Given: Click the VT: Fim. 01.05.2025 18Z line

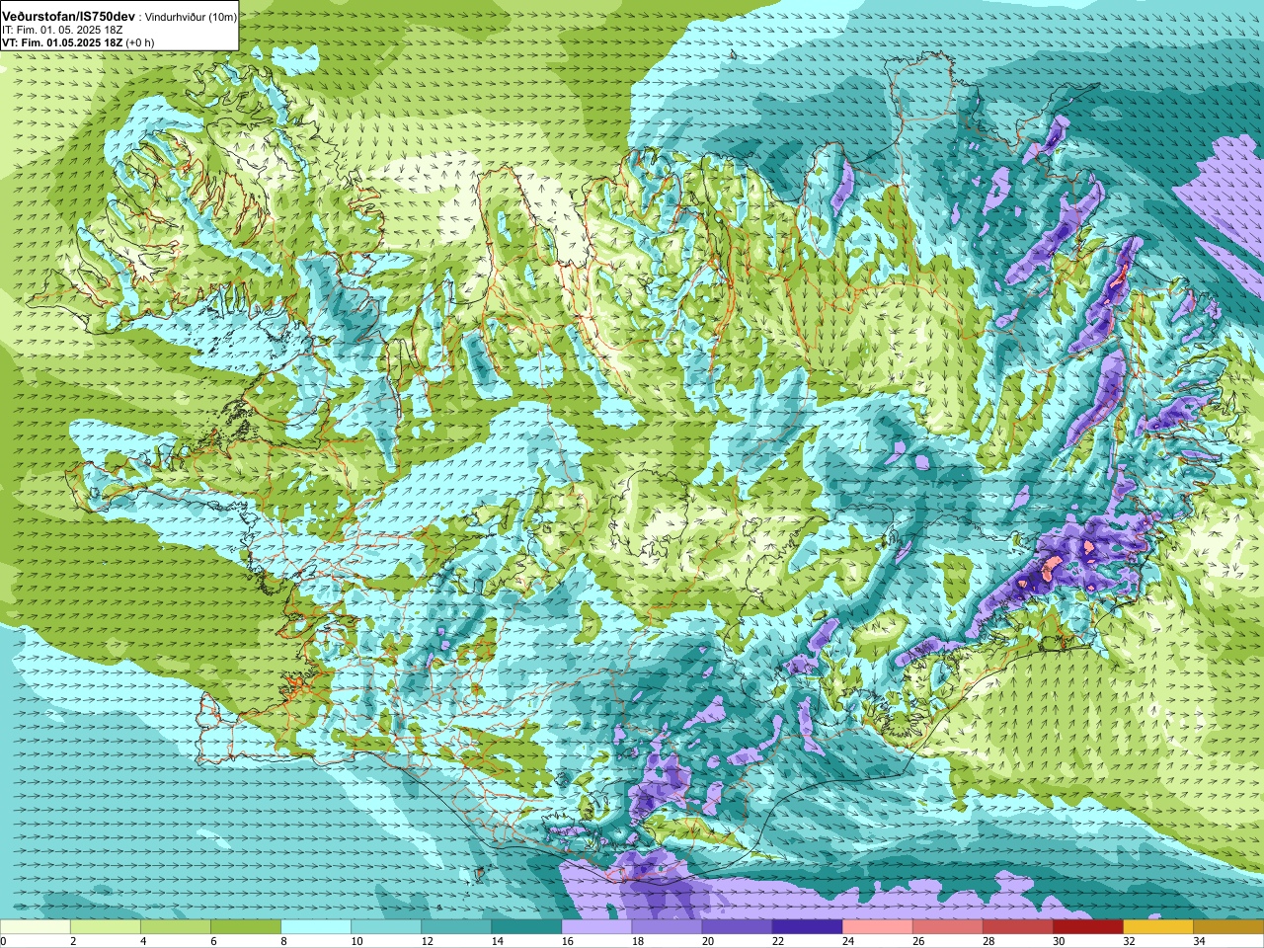Looking at the screenshot, I should point(62,42).
